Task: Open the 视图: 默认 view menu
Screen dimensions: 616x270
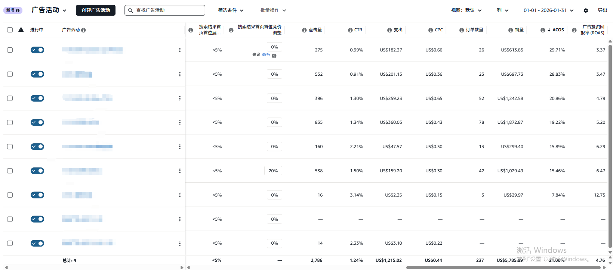Action: coord(466,10)
